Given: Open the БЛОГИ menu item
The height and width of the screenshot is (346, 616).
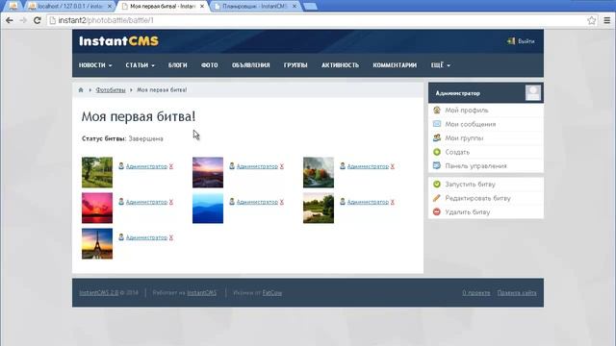Looking at the screenshot, I should [x=177, y=65].
